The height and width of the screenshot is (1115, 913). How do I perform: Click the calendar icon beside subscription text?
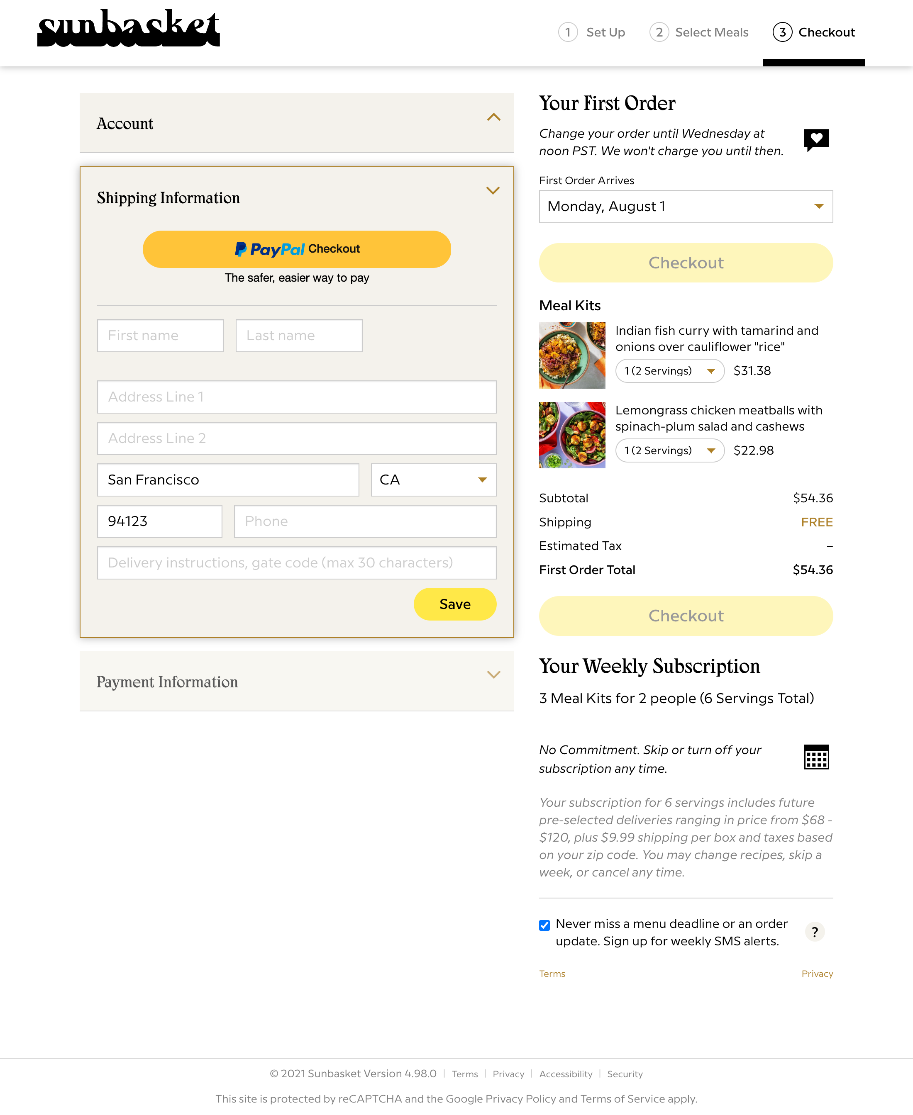817,757
